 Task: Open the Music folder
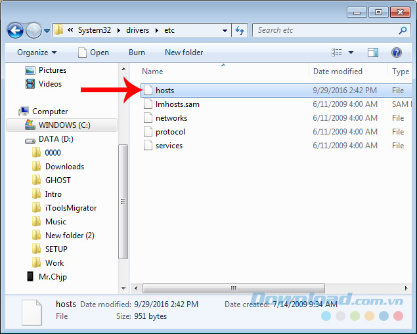coord(49,222)
